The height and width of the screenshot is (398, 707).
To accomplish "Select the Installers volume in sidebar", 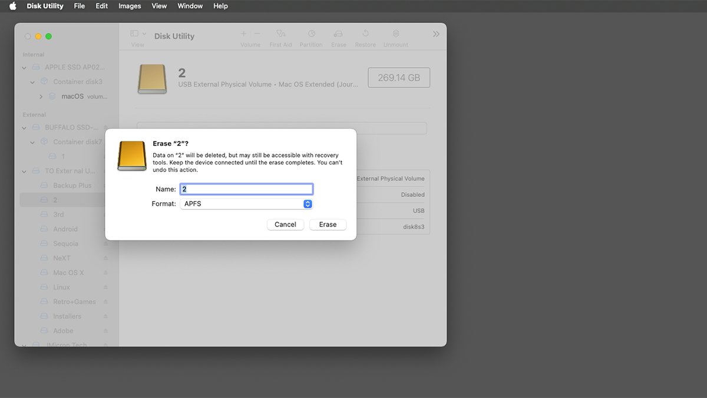I will pos(67,316).
